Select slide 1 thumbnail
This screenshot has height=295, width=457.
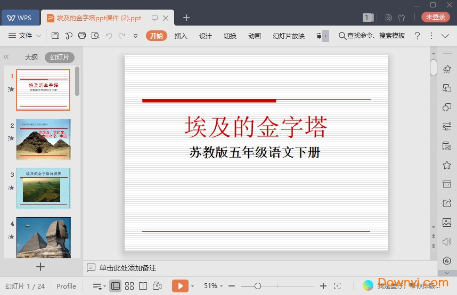coord(43,90)
